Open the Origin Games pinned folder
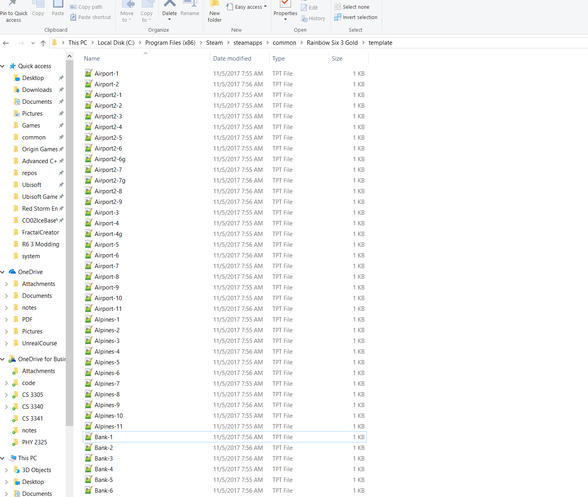Screen dimensions: 588x497 40,149
